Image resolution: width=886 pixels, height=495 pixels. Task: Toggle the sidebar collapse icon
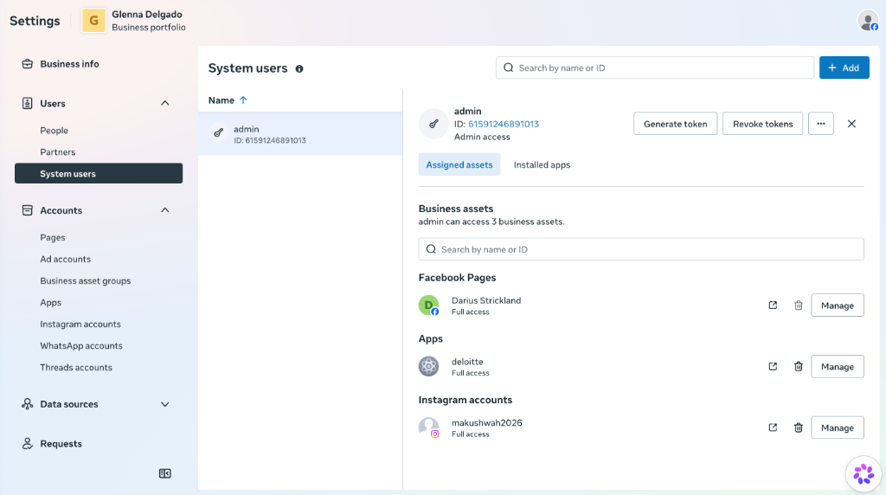[165, 473]
